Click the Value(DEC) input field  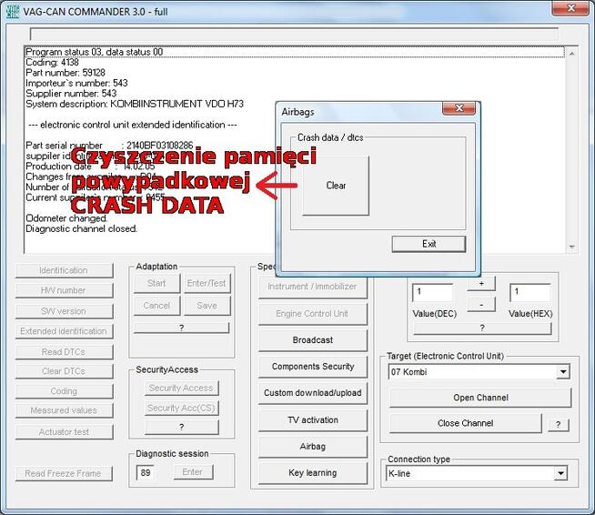click(x=431, y=293)
